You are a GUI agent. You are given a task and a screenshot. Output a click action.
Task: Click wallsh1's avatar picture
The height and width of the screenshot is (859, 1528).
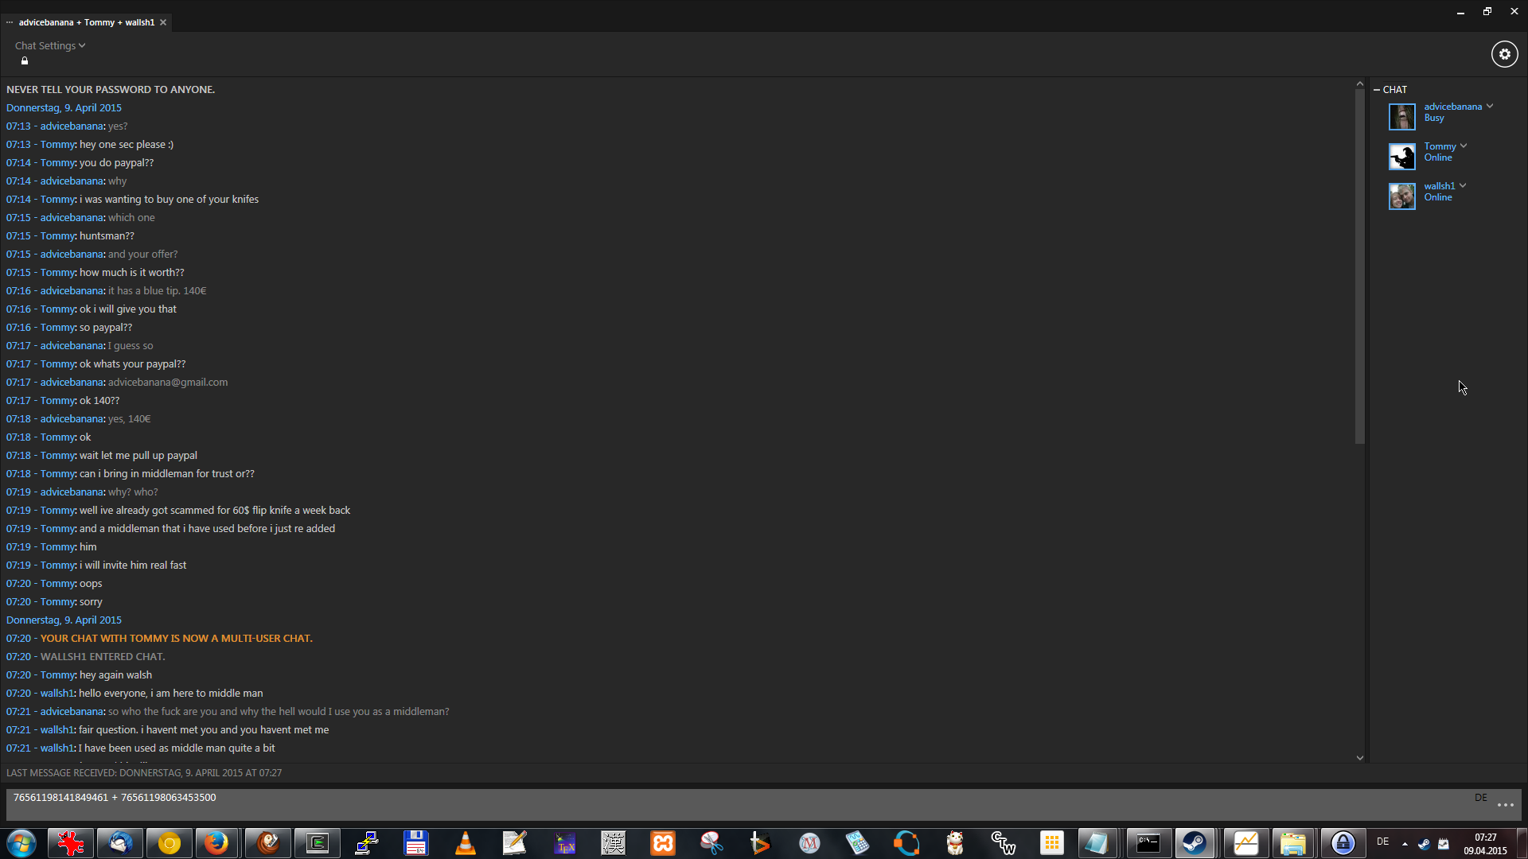[1401, 196]
